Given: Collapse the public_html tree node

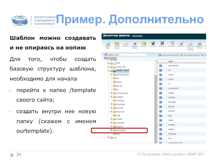Looking at the screenshot, I should pyautogui.click(x=108, y=71).
